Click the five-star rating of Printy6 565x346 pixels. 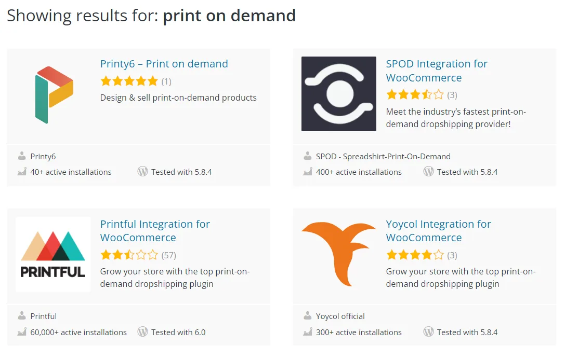(129, 81)
